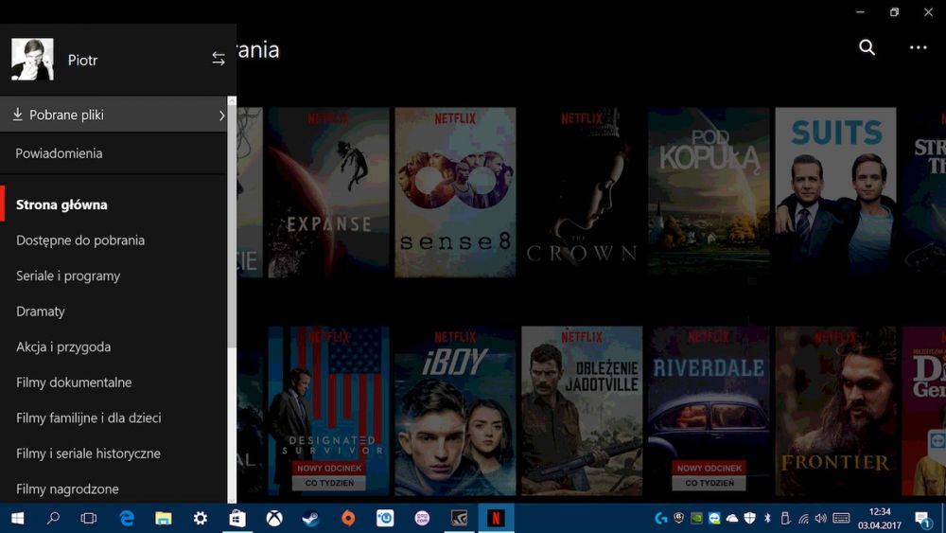The width and height of the screenshot is (946, 533).
Task: Select Akcja i przygoda category
Action: tap(63, 347)
